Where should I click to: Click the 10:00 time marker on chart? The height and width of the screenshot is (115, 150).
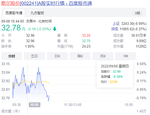[x=34, y=105]
